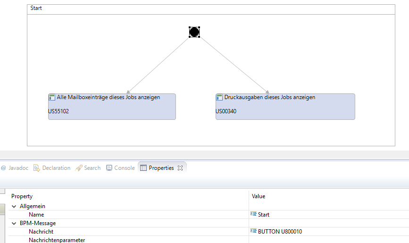Click the Search flashlight icon
The height and width of the screenshot is (243, 409).
tap(78, 168)
